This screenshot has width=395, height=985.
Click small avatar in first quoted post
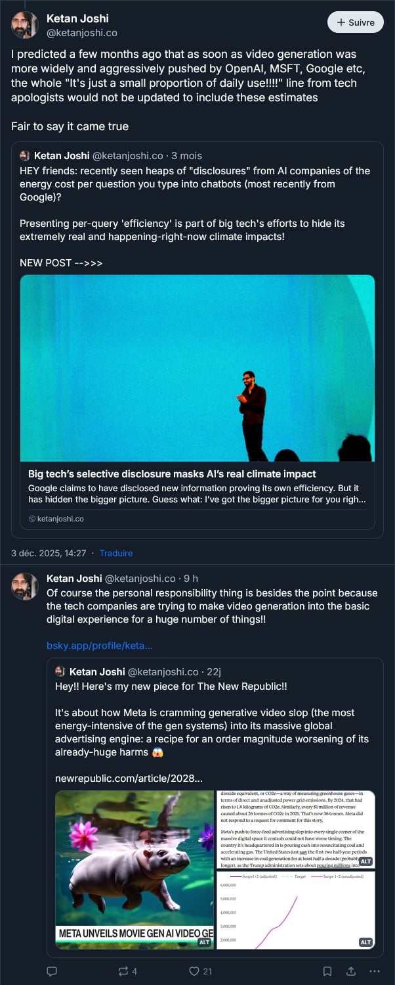tap(25, 156)
